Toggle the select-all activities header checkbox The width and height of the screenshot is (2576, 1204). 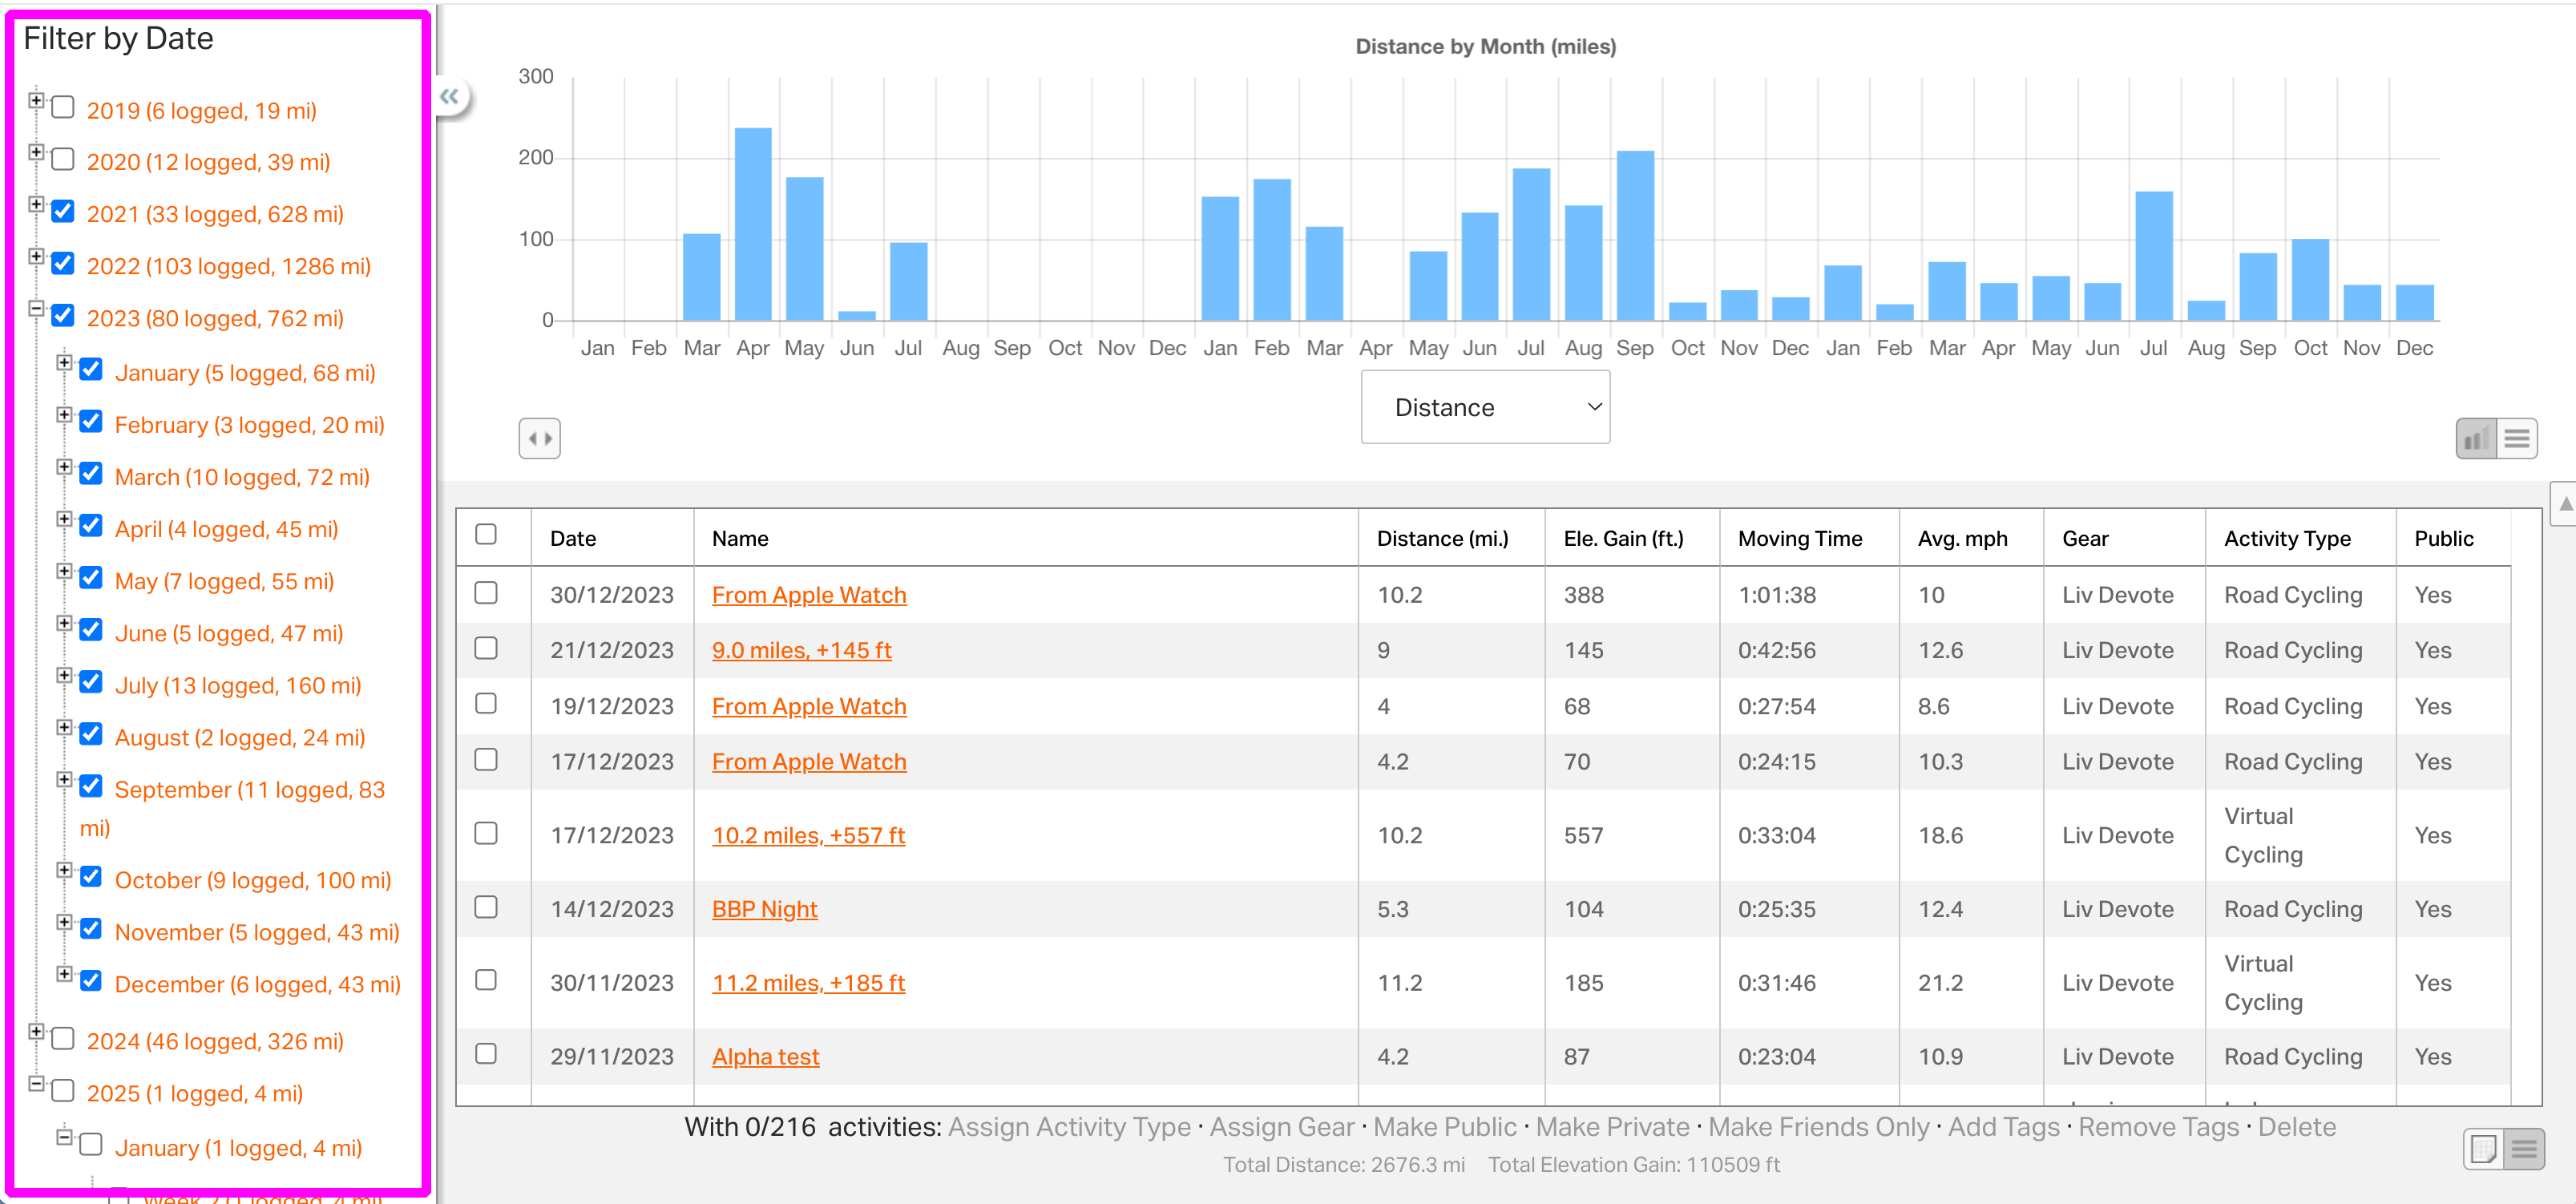point(486,534)
